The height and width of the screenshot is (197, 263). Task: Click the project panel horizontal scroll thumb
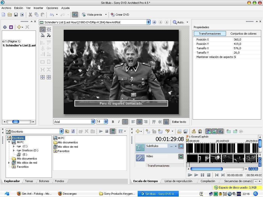[16, 122]
